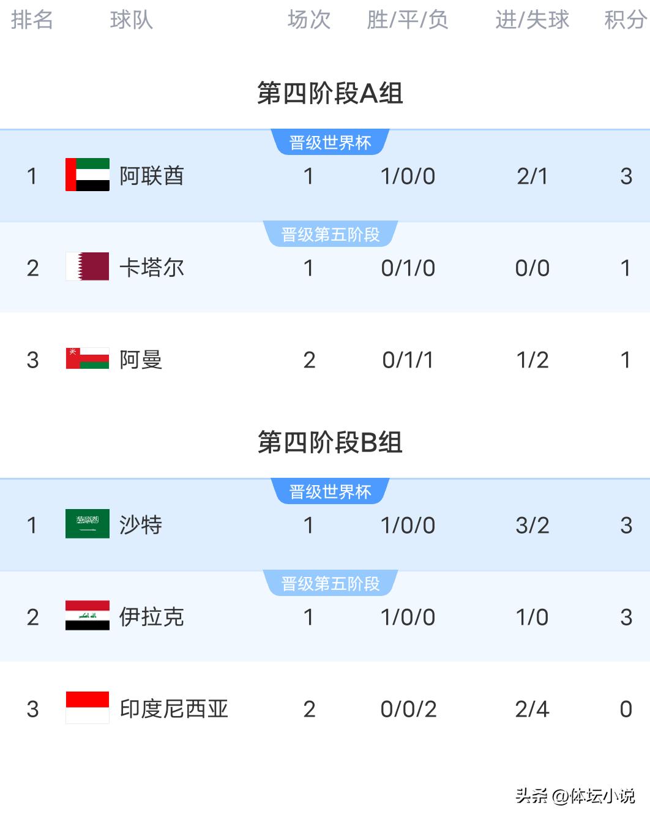Click the UAE flag icon

(x=88, y=175)
